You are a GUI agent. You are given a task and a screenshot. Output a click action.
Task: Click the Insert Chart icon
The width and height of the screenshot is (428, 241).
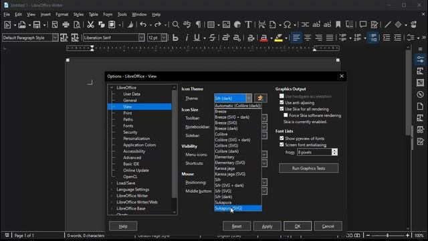(x=237, y=25)
